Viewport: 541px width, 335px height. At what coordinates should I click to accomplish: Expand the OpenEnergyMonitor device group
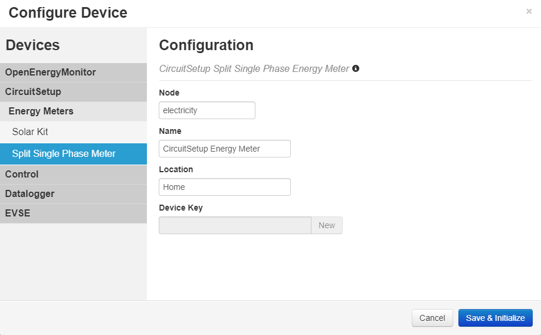pyautogui.click(x=50, y=73)
